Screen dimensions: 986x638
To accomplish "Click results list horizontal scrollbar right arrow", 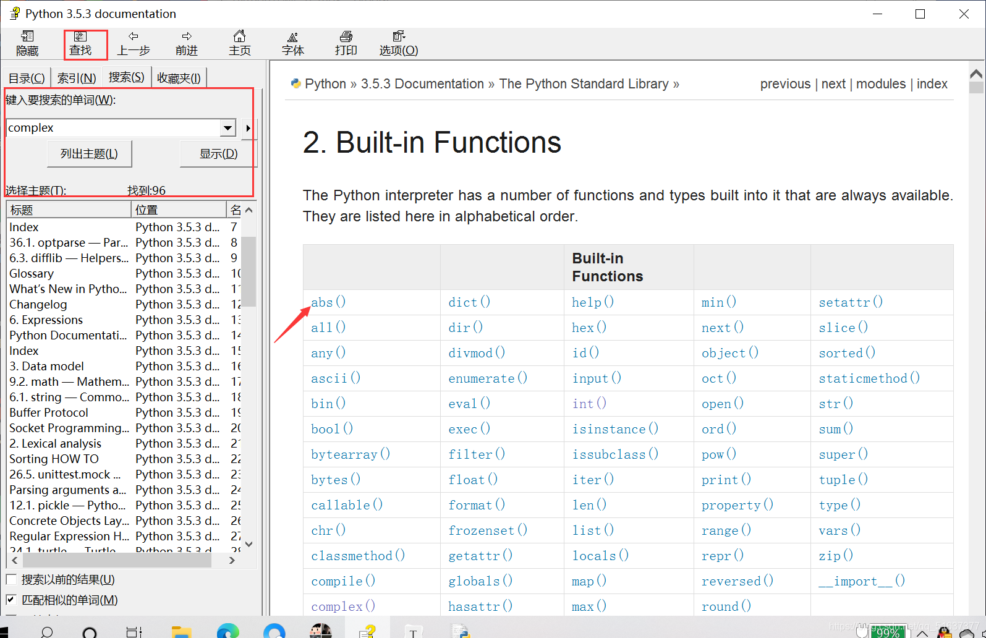I will pos(232,560).
